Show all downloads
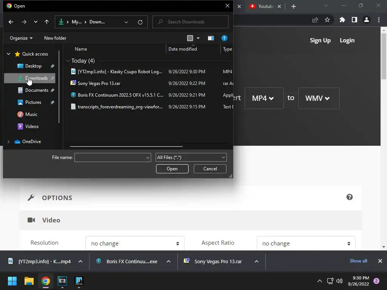The width and height of the screenshot is (387, 290). click(358, 261)
